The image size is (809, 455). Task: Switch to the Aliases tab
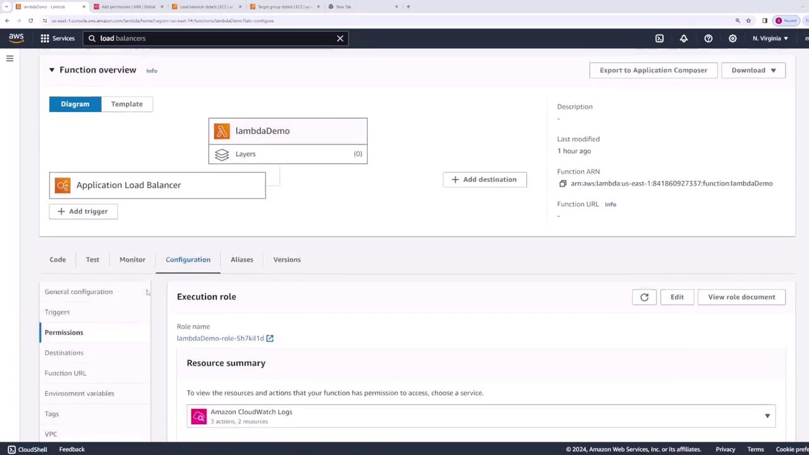point(242,260)
